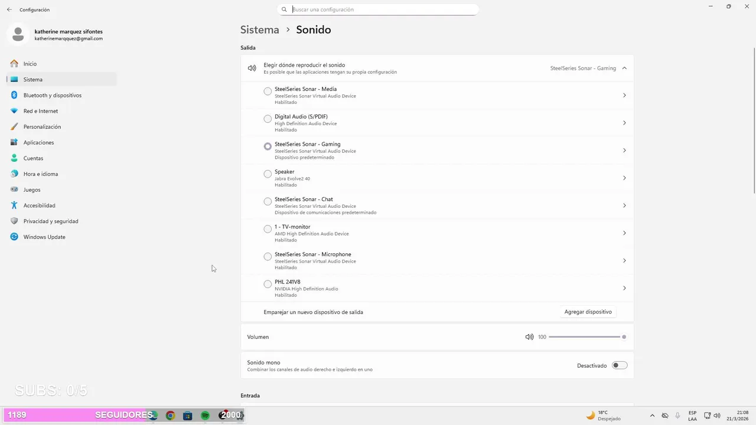This screenshot has width=756, height=425.
Task: Click the Volumen slider track
Action: coord(586,337)
